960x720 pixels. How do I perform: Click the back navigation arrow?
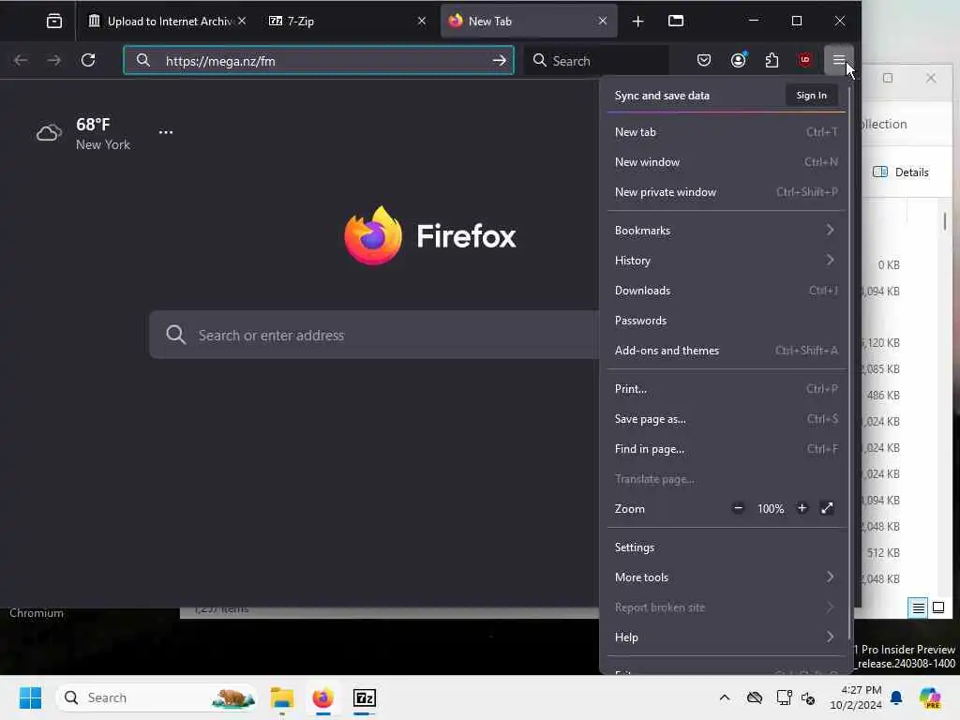point(21,60)
